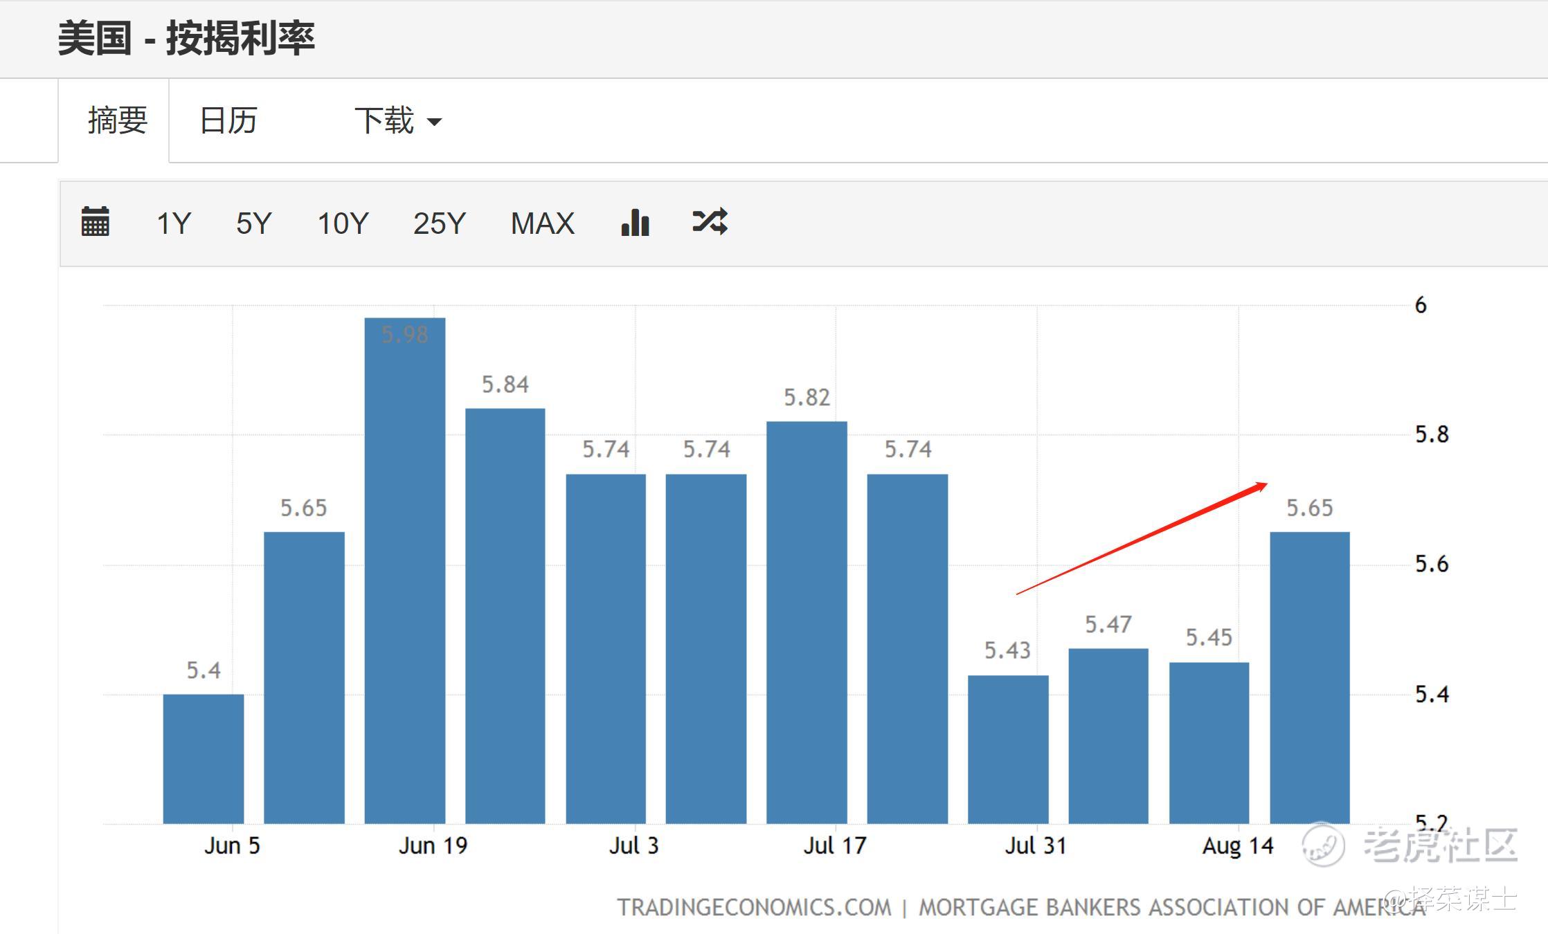Click the 5.43 bar near Jul 31
Viewport: 1548px width, 934px height.
(1008, 749)
